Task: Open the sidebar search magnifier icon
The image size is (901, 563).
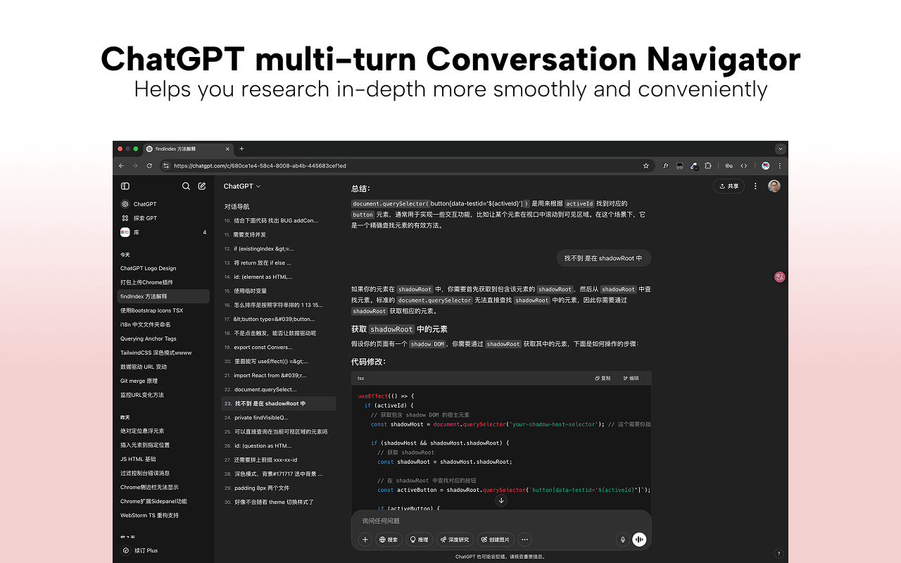Action: (186, 186)
